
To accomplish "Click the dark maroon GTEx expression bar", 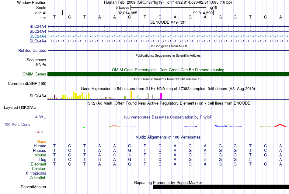I will click(x=54, y=97).
